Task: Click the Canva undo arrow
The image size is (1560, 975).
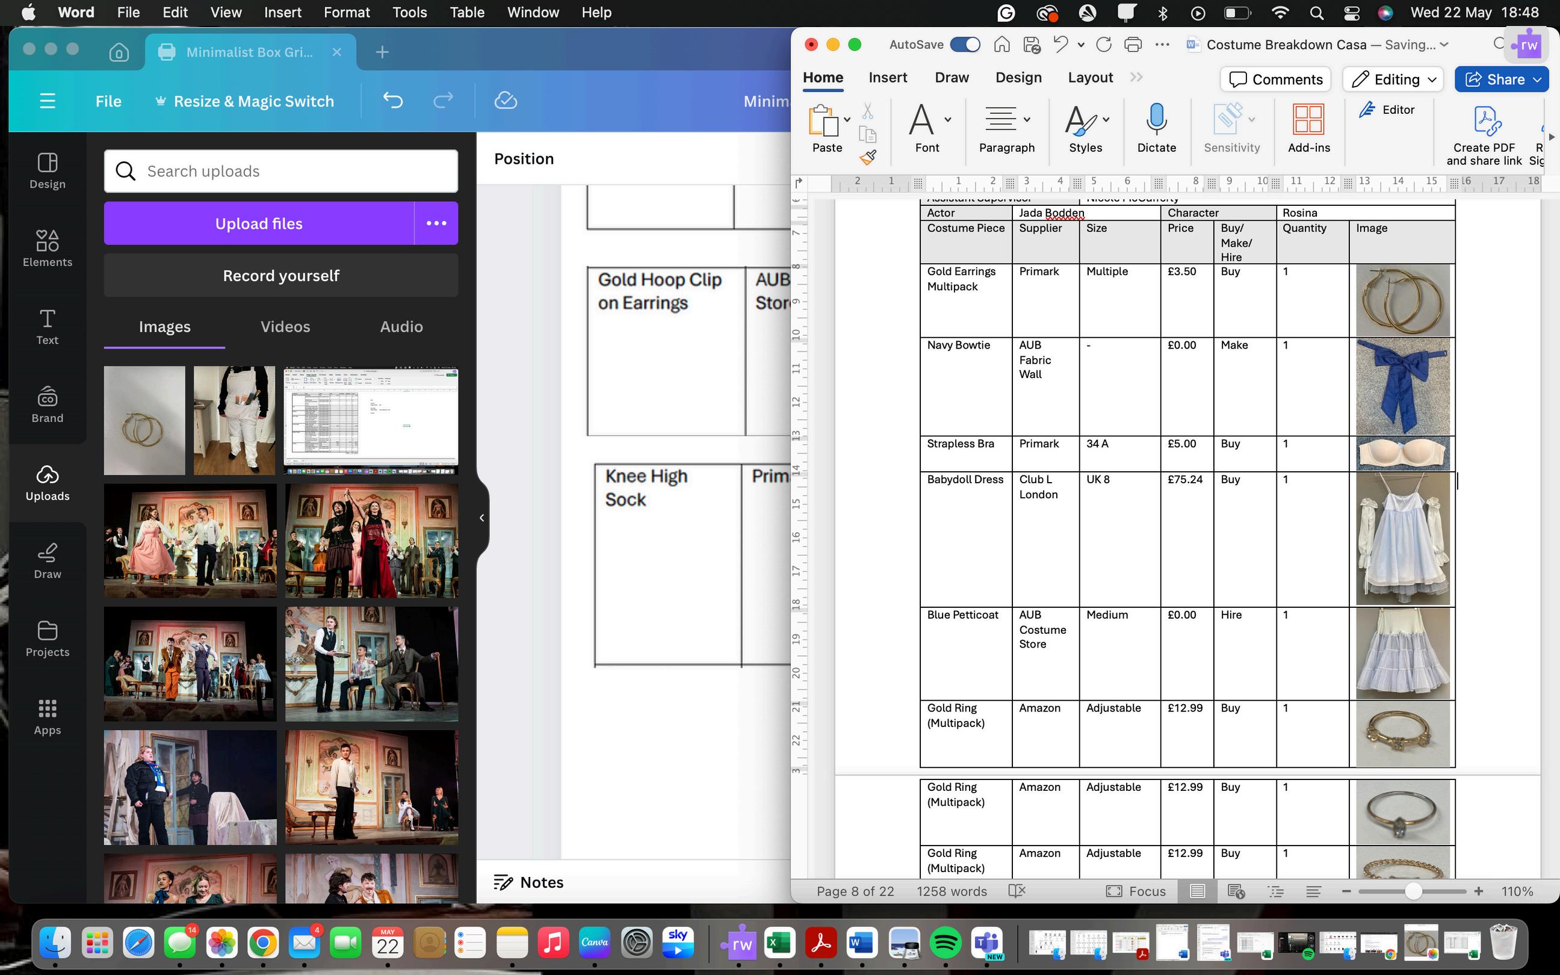Action: [x=392, y=101]
